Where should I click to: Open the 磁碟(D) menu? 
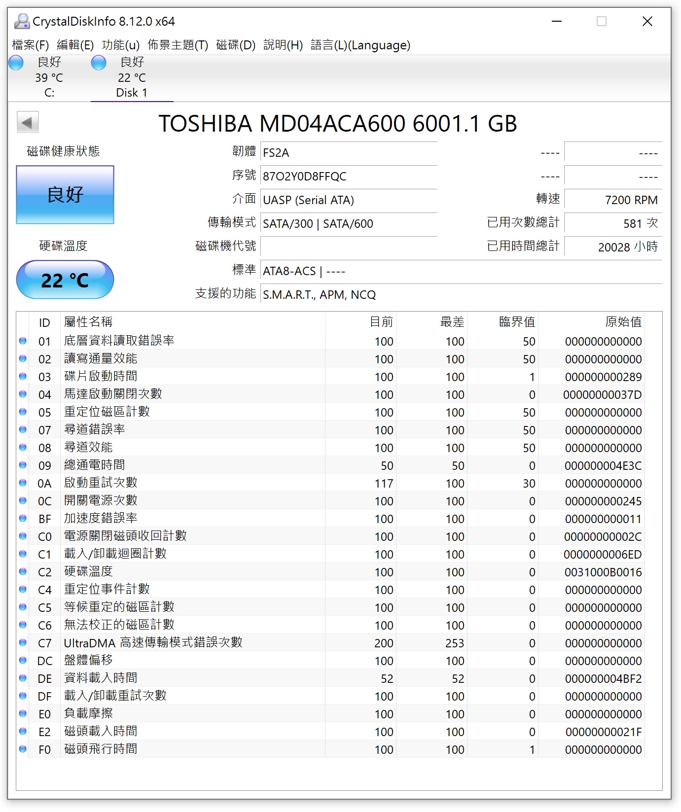pos(236,45)
